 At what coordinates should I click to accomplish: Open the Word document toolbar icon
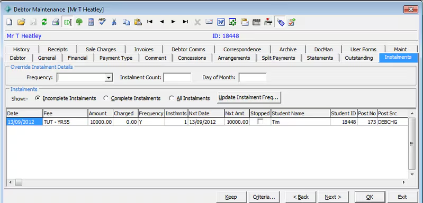[x=221, y=22]
